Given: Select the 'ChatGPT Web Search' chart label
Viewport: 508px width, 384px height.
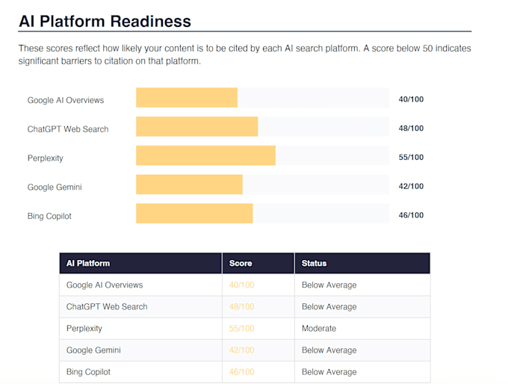Looking at the screenshot, I should click(68, 129).
